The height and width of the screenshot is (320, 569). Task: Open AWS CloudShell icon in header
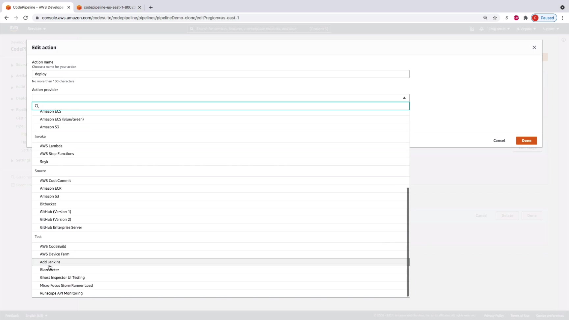pyautogui.click(x=472, y=29)
